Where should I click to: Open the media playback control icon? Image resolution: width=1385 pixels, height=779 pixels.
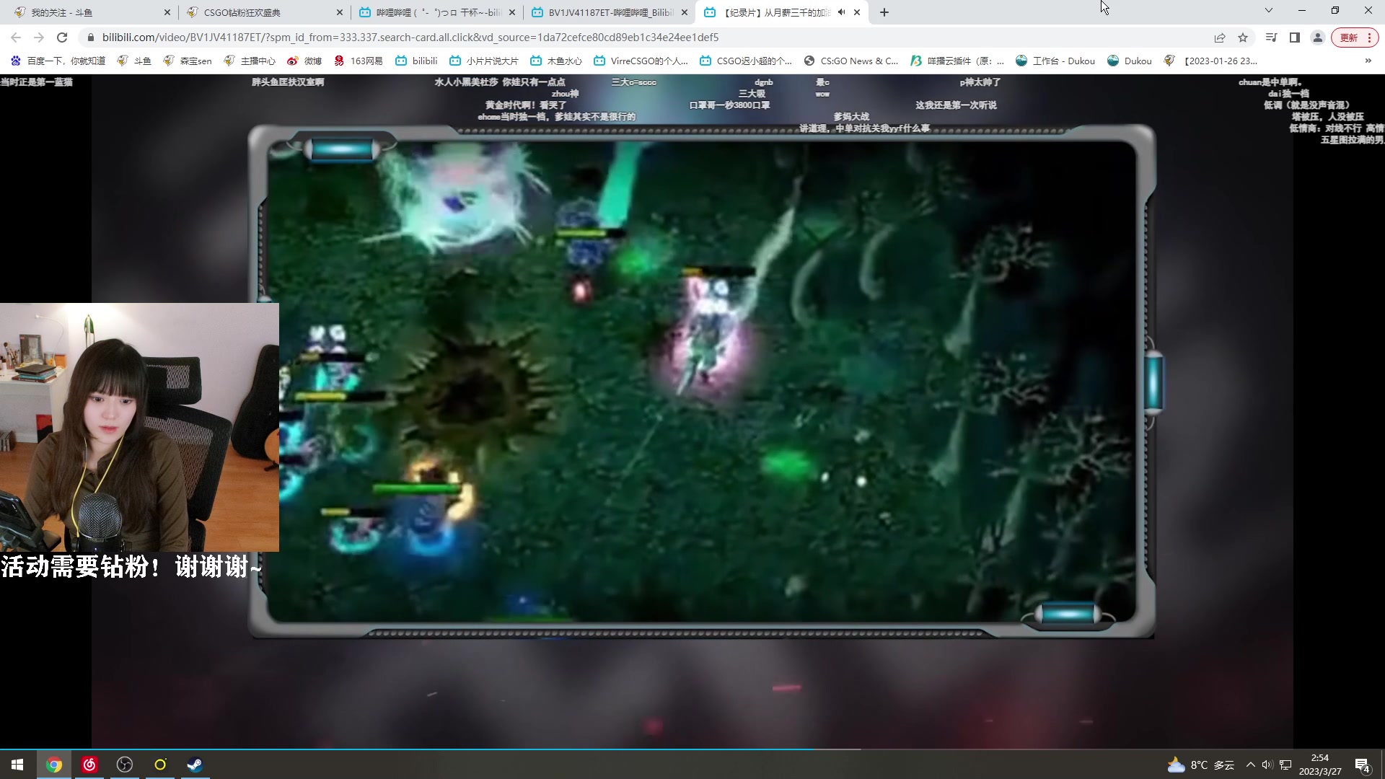pos(1272,38)
